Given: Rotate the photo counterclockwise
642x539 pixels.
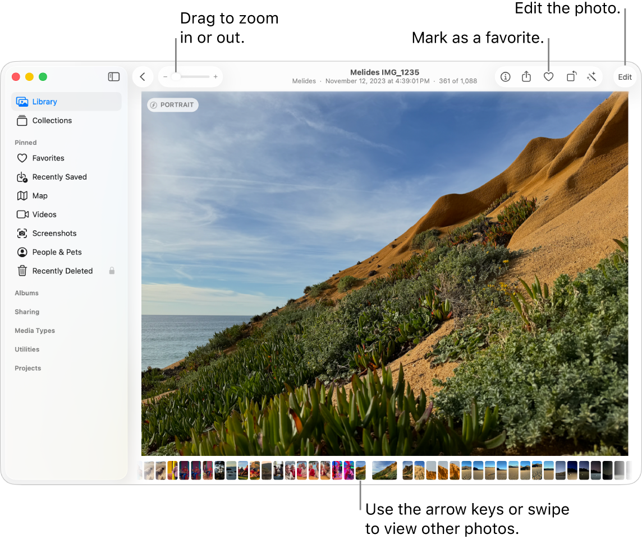Looking at the screenshot, I should 571,76.
